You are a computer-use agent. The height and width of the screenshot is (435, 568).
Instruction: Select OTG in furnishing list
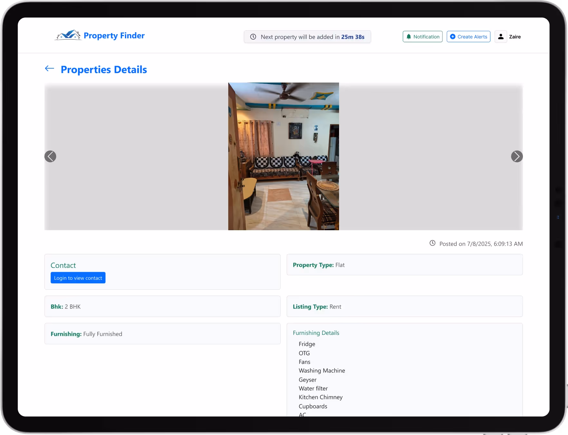click(x=304, y=353)
